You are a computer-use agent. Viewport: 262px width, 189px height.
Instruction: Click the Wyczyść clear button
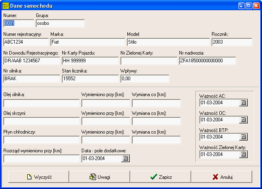pyautogui.click(x=39, y=177)
